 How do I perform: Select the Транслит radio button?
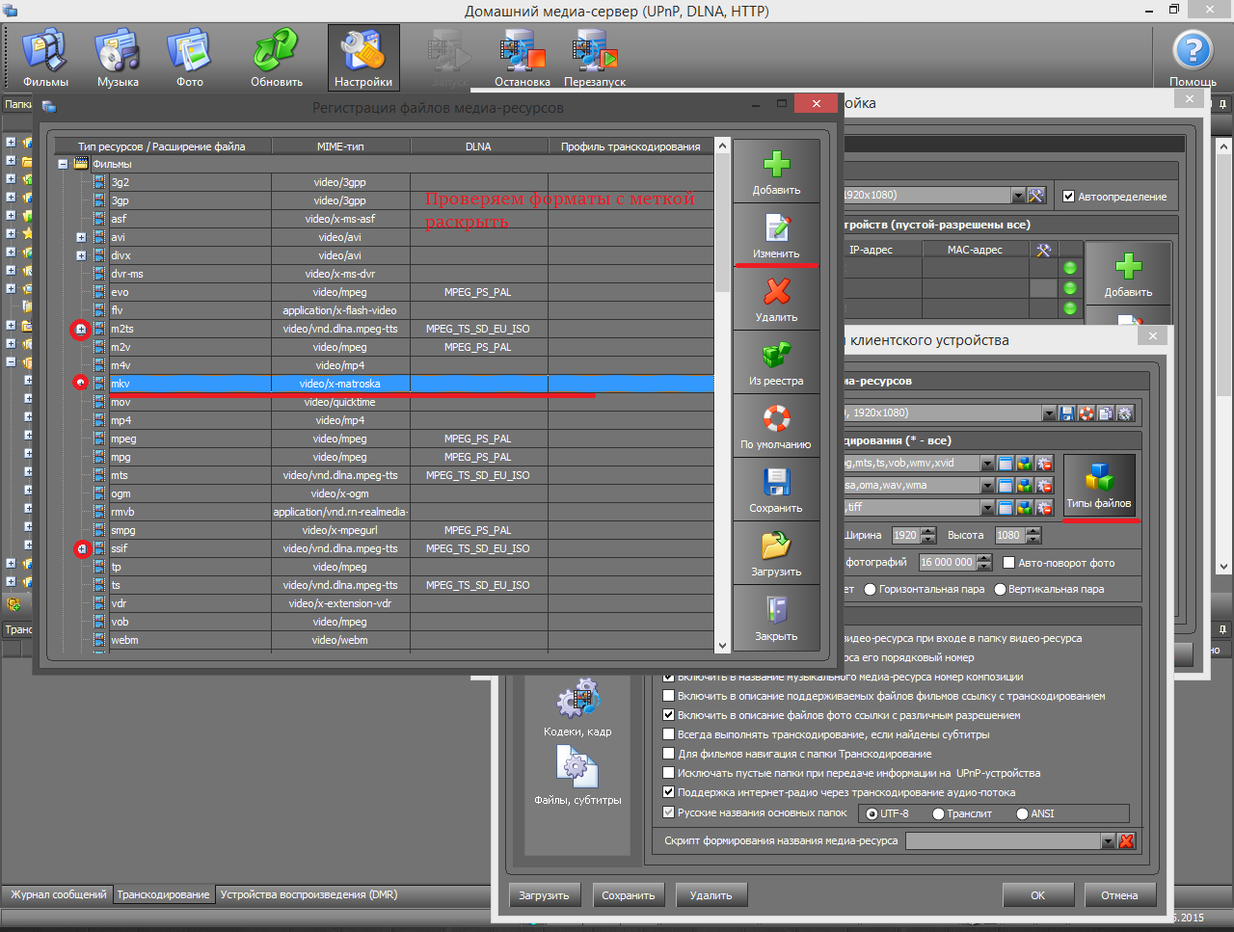[x=938, y=814]
